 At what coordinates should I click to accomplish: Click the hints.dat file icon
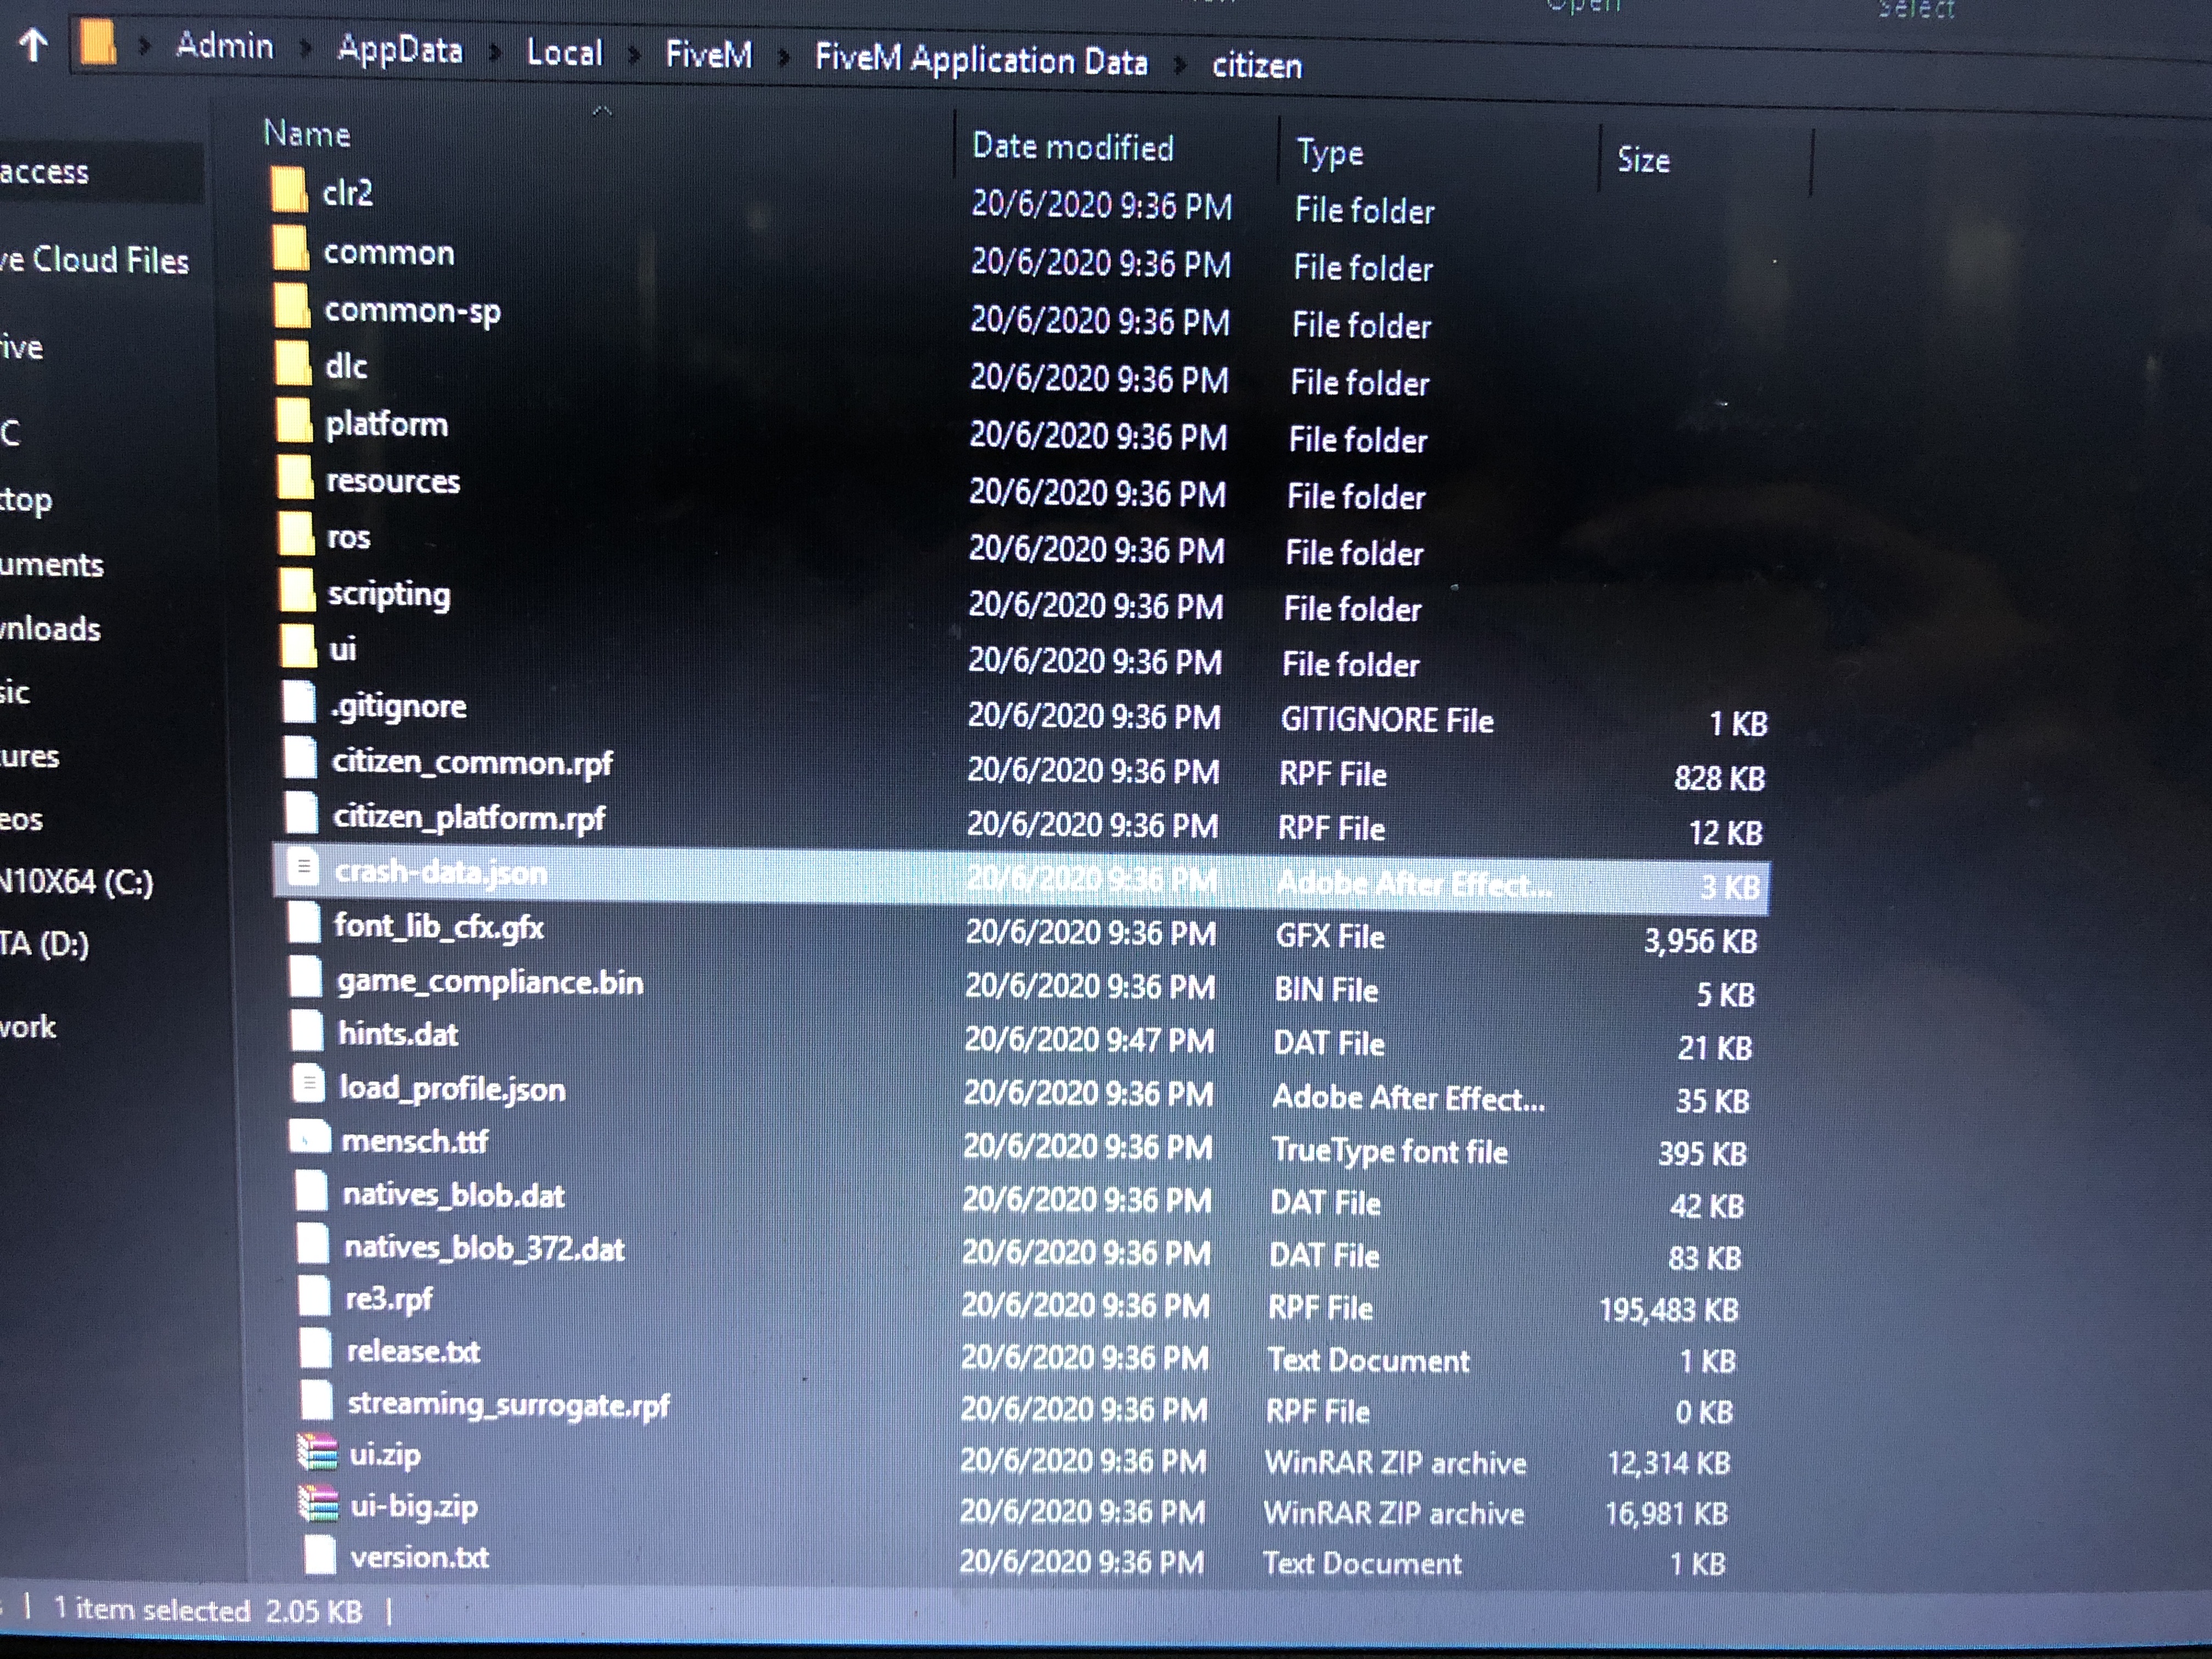(306, 1029)
